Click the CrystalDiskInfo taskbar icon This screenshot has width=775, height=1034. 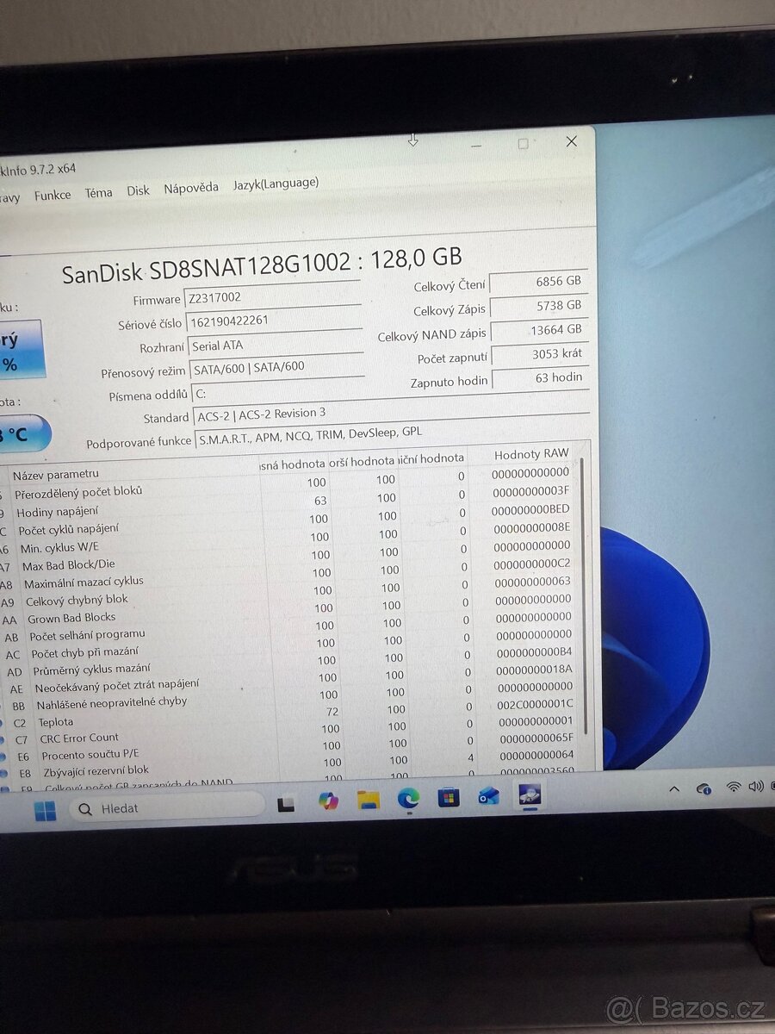pos(530,794)
